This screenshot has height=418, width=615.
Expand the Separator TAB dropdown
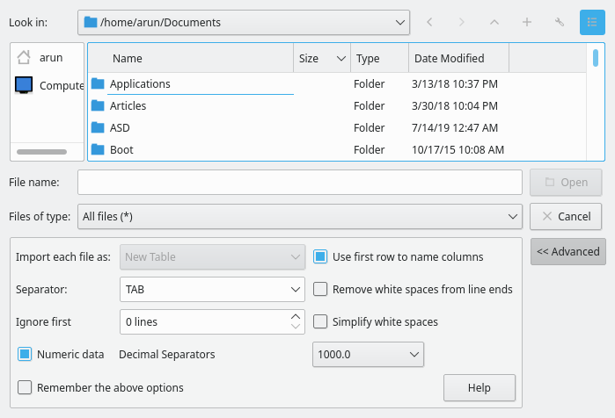(x=211, y=289)
